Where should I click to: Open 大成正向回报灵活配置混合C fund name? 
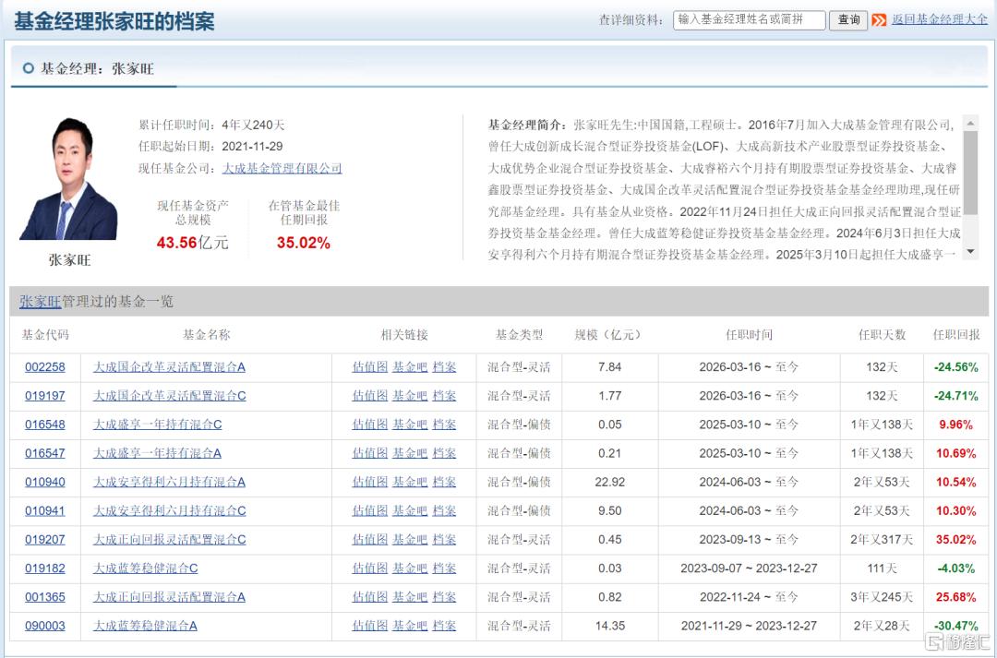pos(170,540)
